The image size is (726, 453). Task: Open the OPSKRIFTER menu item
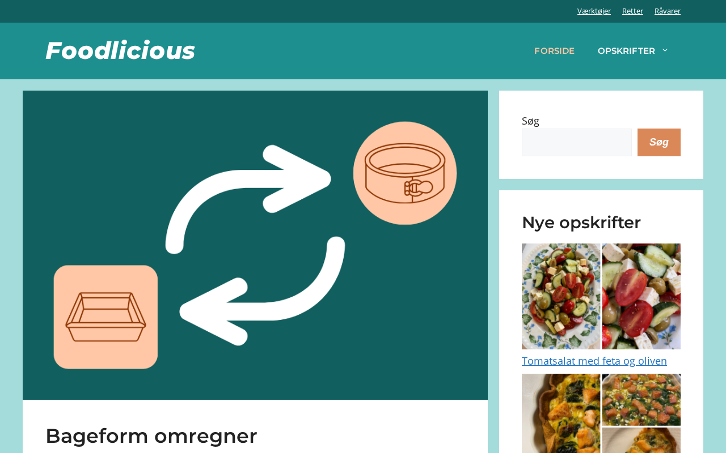[x=626, y=51]
